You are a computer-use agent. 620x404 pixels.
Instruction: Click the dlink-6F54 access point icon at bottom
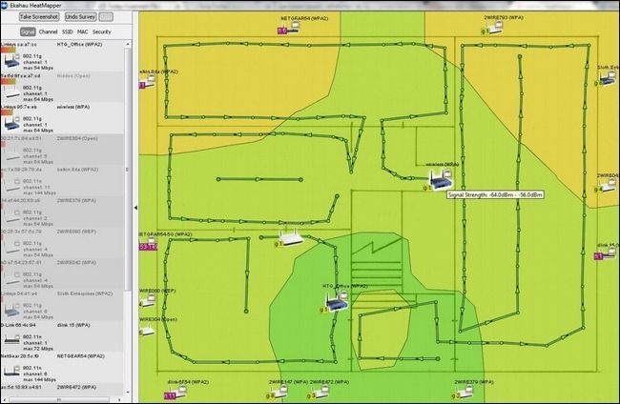[179, 393]
